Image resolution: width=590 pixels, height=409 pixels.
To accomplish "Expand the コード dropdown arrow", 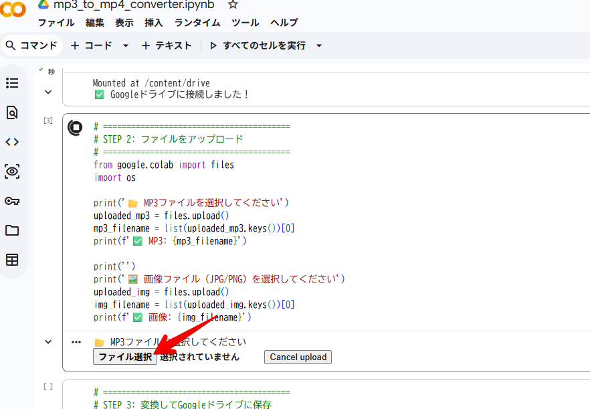I will click(126, 46).
